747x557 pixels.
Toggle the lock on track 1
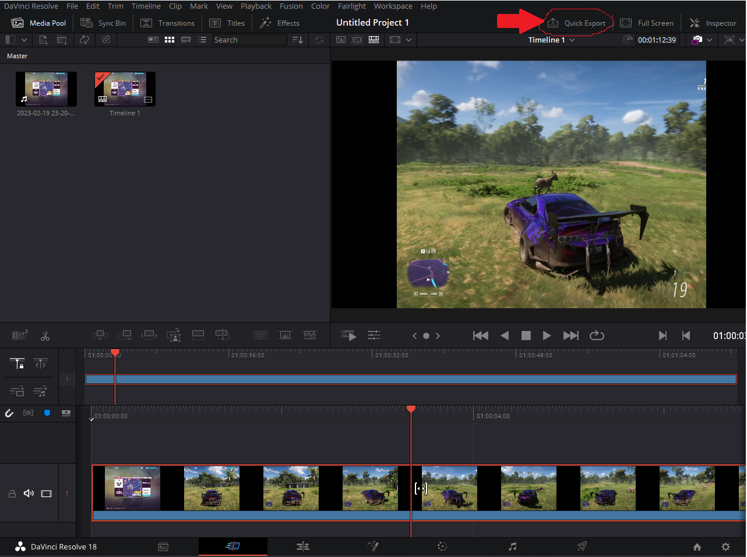(x=12, y=493)
